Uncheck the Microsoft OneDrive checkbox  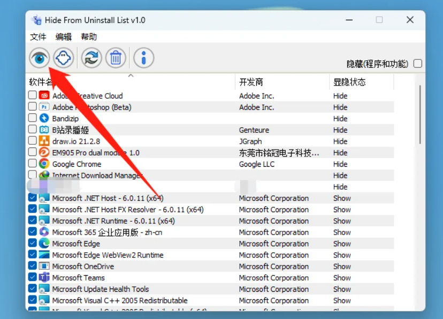(x=33, y=266)
